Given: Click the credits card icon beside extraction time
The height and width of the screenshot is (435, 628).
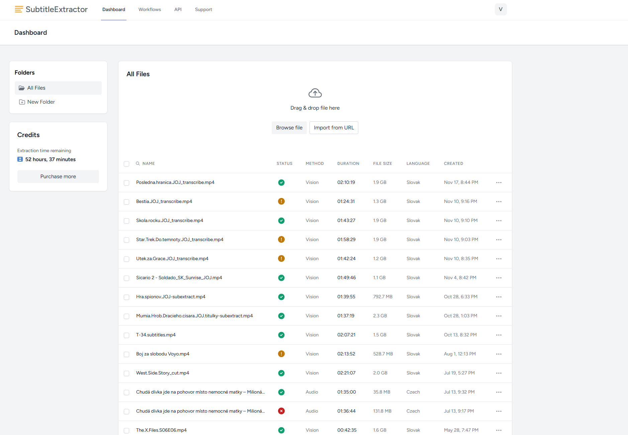Looking at the screenshot, I should [20, 159].
